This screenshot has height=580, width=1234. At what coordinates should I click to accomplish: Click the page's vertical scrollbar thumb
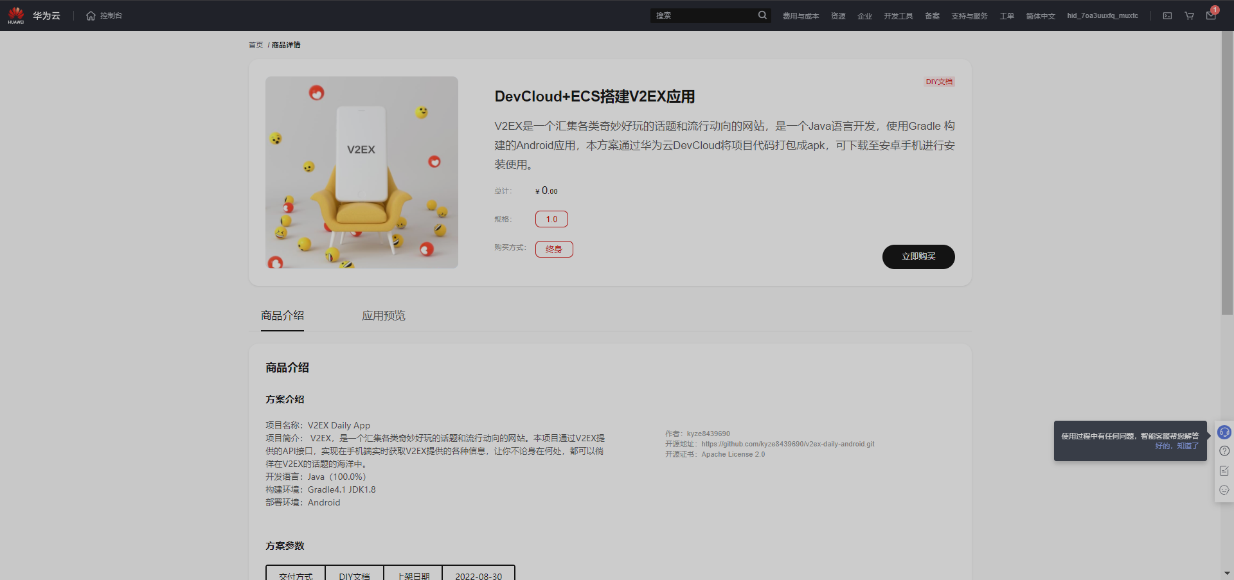click(1227, 173)
